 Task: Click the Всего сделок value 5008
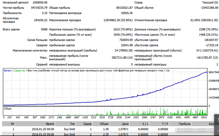click(x=44, y=29)
